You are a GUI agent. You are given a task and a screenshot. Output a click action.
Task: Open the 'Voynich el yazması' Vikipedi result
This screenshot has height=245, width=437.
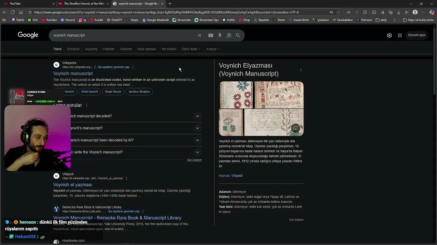tap(73, 185)
